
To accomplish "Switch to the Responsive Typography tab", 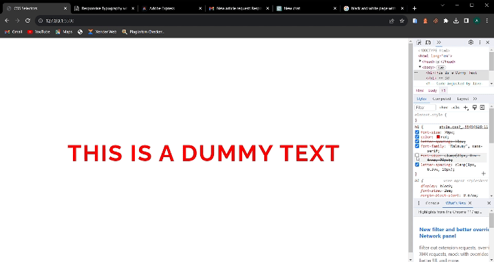I will [x=104, y=8].
